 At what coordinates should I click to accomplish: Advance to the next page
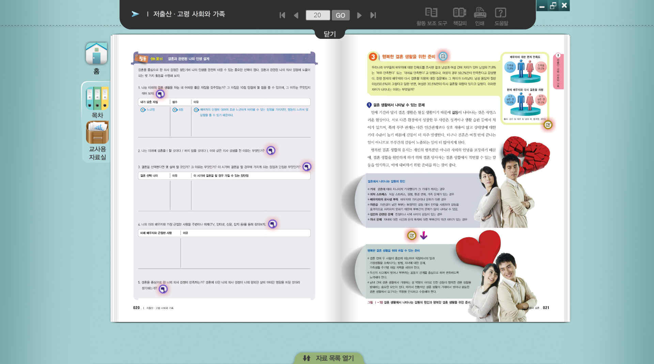click(359, 15)
